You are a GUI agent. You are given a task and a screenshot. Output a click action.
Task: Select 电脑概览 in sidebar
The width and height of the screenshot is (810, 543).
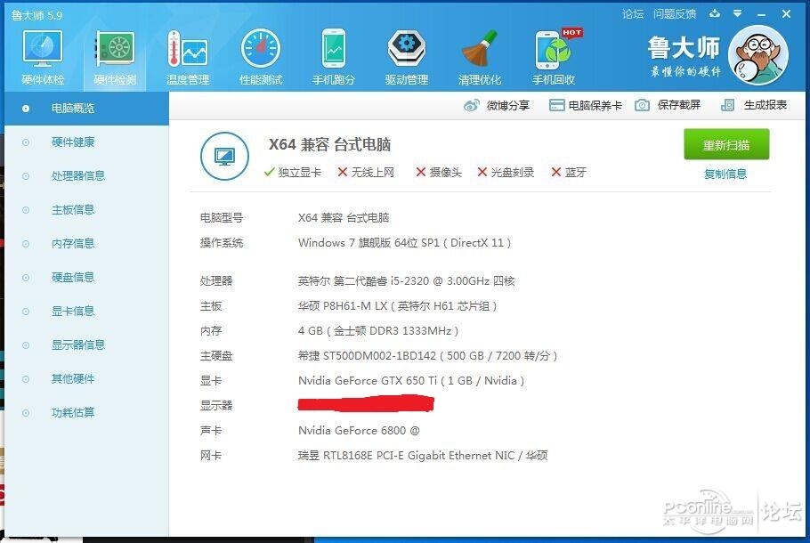[87, 109]
